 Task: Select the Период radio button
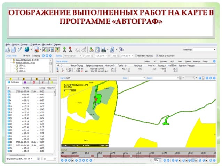[33, 56]
